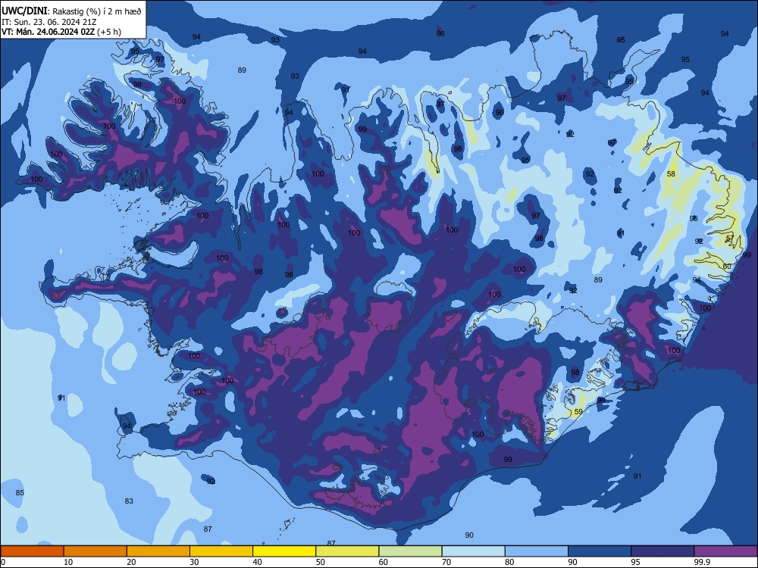Select the bright yellow 40–50 legend swatch
758x568 pixels.
284,551
